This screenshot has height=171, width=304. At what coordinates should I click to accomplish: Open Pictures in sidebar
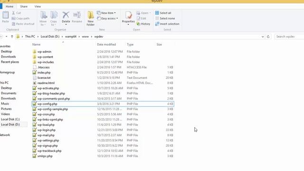(6, 109)
